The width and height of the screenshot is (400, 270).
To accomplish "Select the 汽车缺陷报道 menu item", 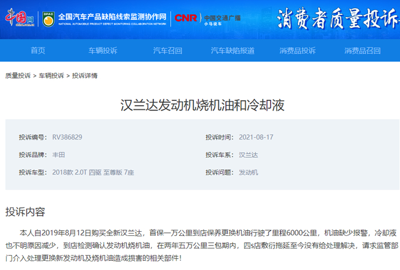I will point(233,50).
